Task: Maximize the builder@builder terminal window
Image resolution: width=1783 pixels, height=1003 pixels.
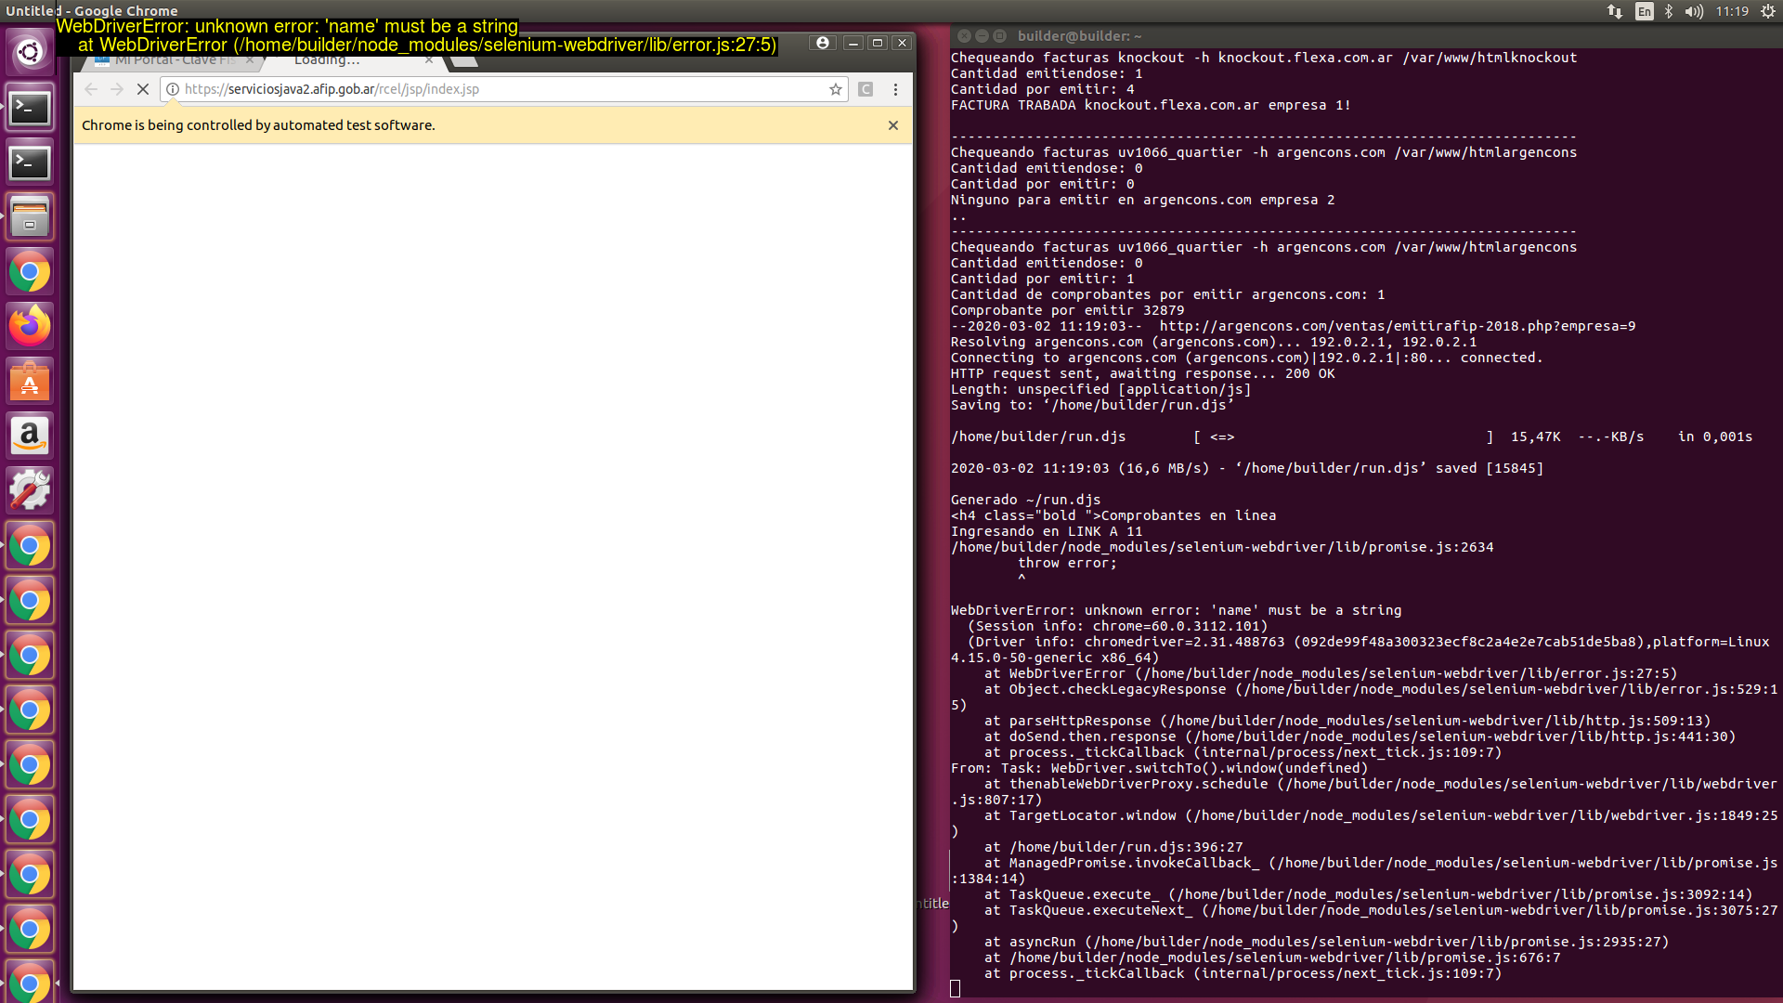Action: coord(999,36)
